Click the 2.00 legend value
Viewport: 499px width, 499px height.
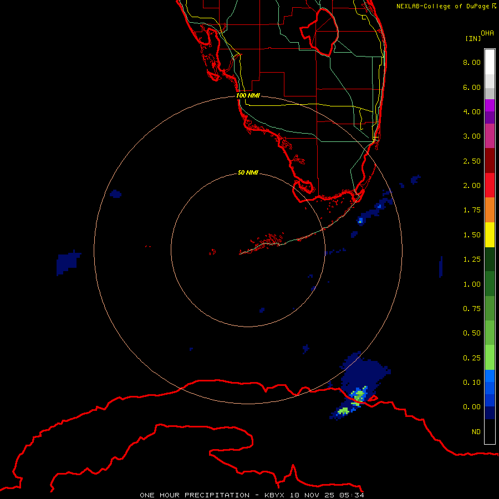(x=472, y=186)
